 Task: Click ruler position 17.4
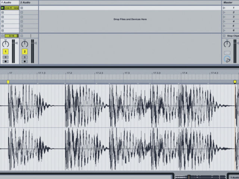tap(184, 73)
